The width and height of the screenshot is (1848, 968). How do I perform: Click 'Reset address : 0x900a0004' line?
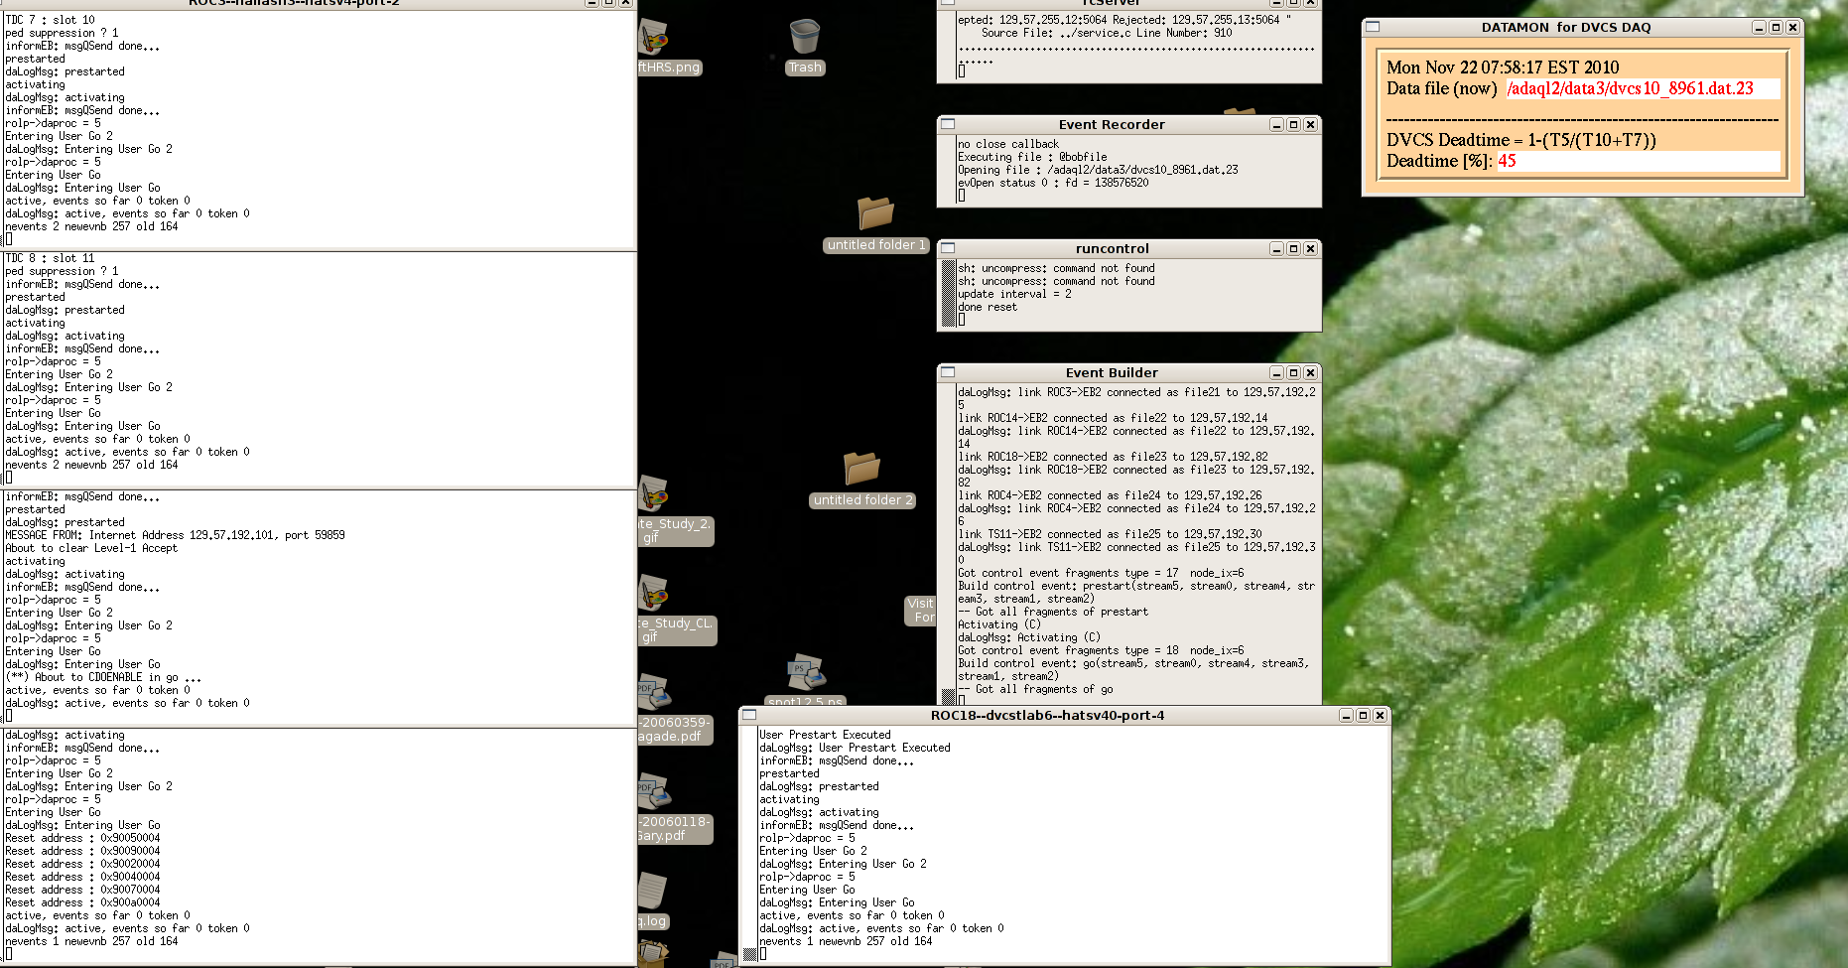[82, 902]
